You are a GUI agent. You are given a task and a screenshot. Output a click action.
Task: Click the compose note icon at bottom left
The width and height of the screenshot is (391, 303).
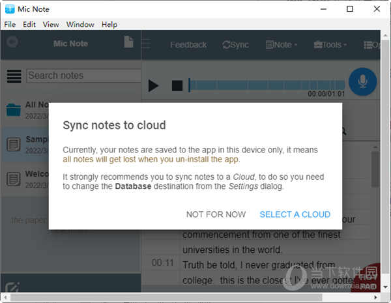(x=12, y=287)
